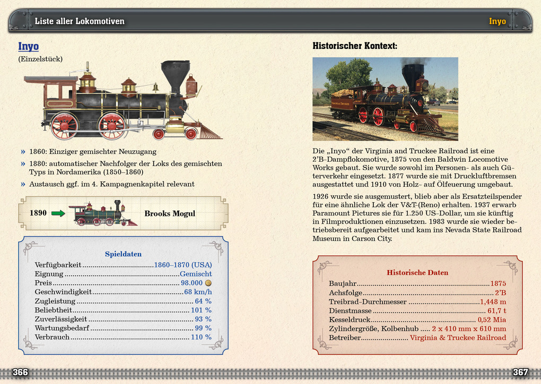This screenshot has width=541, height=384.
Task: Click the green arrow in the 1890 upgrade box
Action: pos(58,213)
